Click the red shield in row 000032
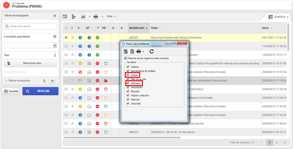 tap(106, 124)
